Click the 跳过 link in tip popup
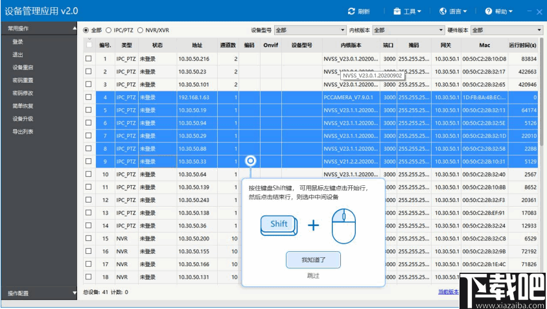 coord(313,276)
